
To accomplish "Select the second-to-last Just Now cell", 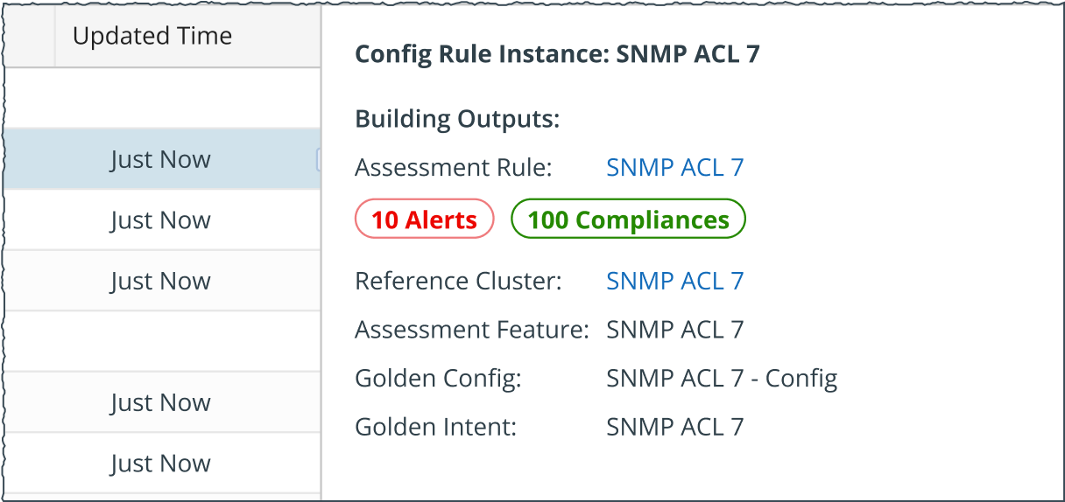I will [160, 402].
